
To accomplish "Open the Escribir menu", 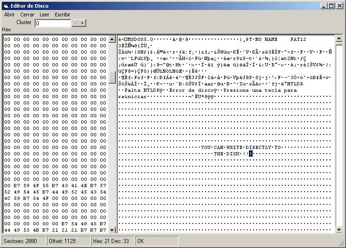I will tap(62, 15).
